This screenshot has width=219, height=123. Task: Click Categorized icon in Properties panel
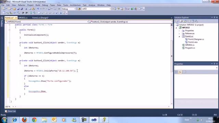[x=176, y=72]
